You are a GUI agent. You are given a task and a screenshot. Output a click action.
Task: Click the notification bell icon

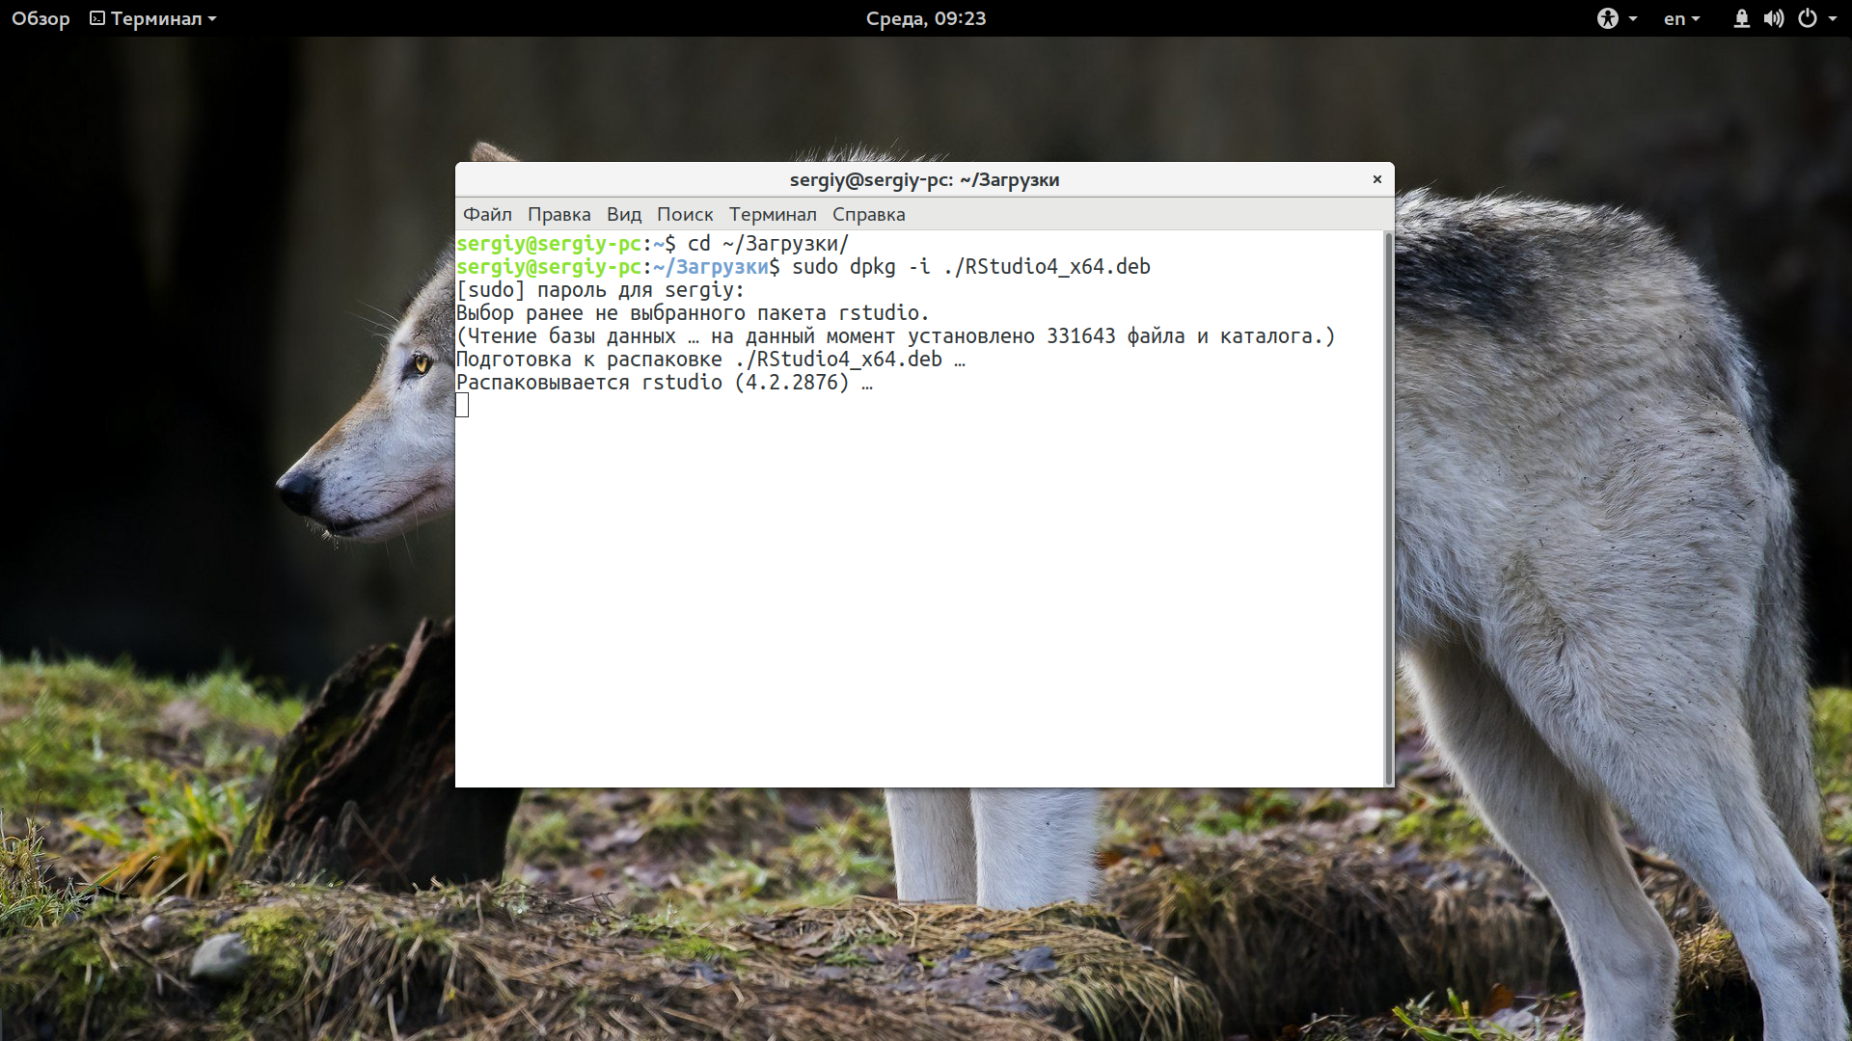1741,18
